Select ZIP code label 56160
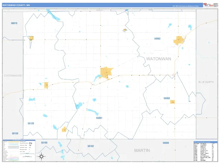The height and width of the screenshot is (165, 220). [x=44, y=143]
